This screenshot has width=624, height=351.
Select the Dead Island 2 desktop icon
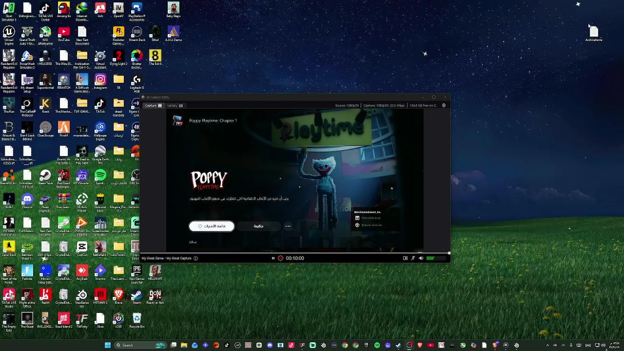pyautogui.click(x=63, y=321)
